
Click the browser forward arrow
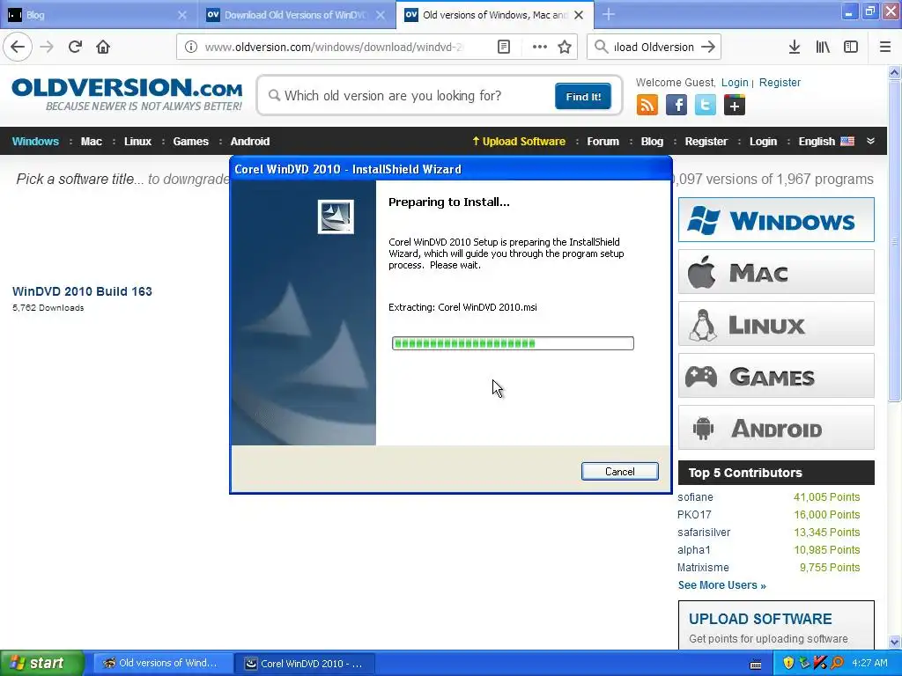(47, 48)
